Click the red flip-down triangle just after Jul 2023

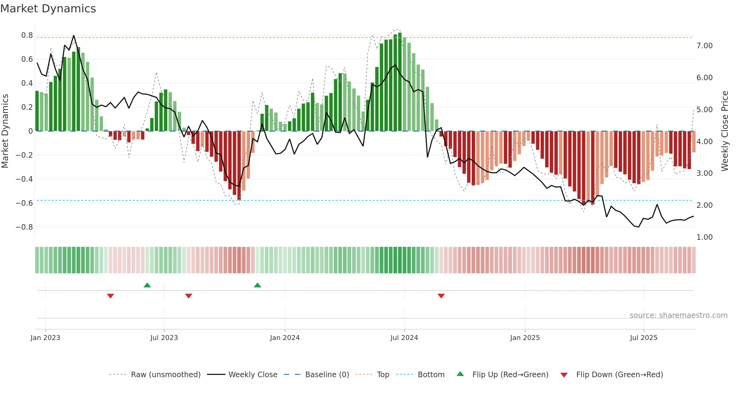[x=189, y=296]
